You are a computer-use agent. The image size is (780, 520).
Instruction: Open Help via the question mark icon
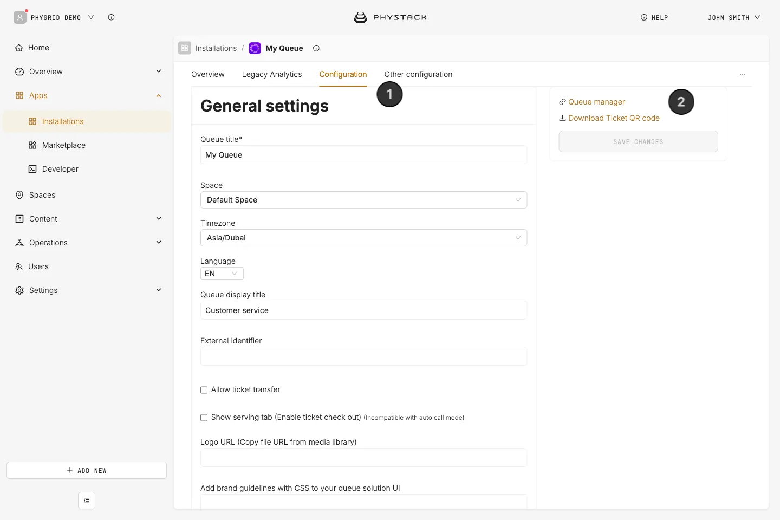(644, 17)
